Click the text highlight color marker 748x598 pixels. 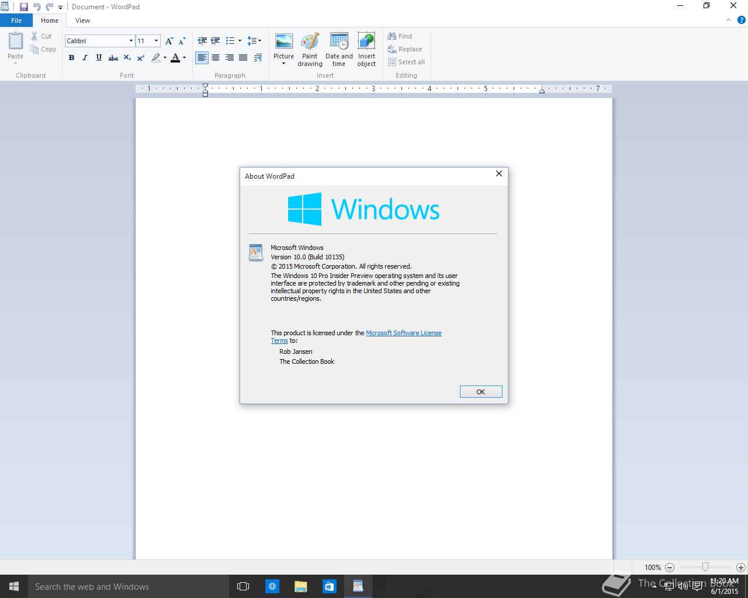click(x=155, y=58)
